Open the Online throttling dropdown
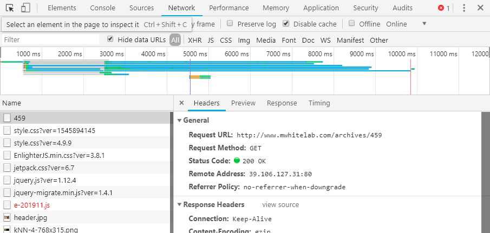The width and height of the screenshot is (490, 233). point(406,24)
